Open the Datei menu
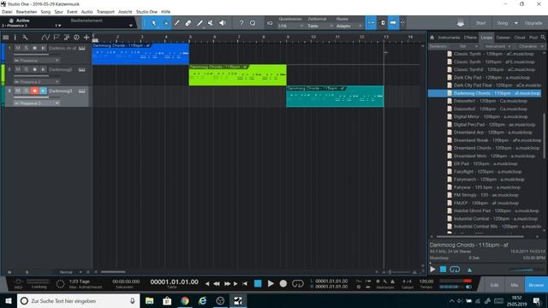The height and width of the screenshot is (308, 548). pyautogui.click(x=7, y=12)
